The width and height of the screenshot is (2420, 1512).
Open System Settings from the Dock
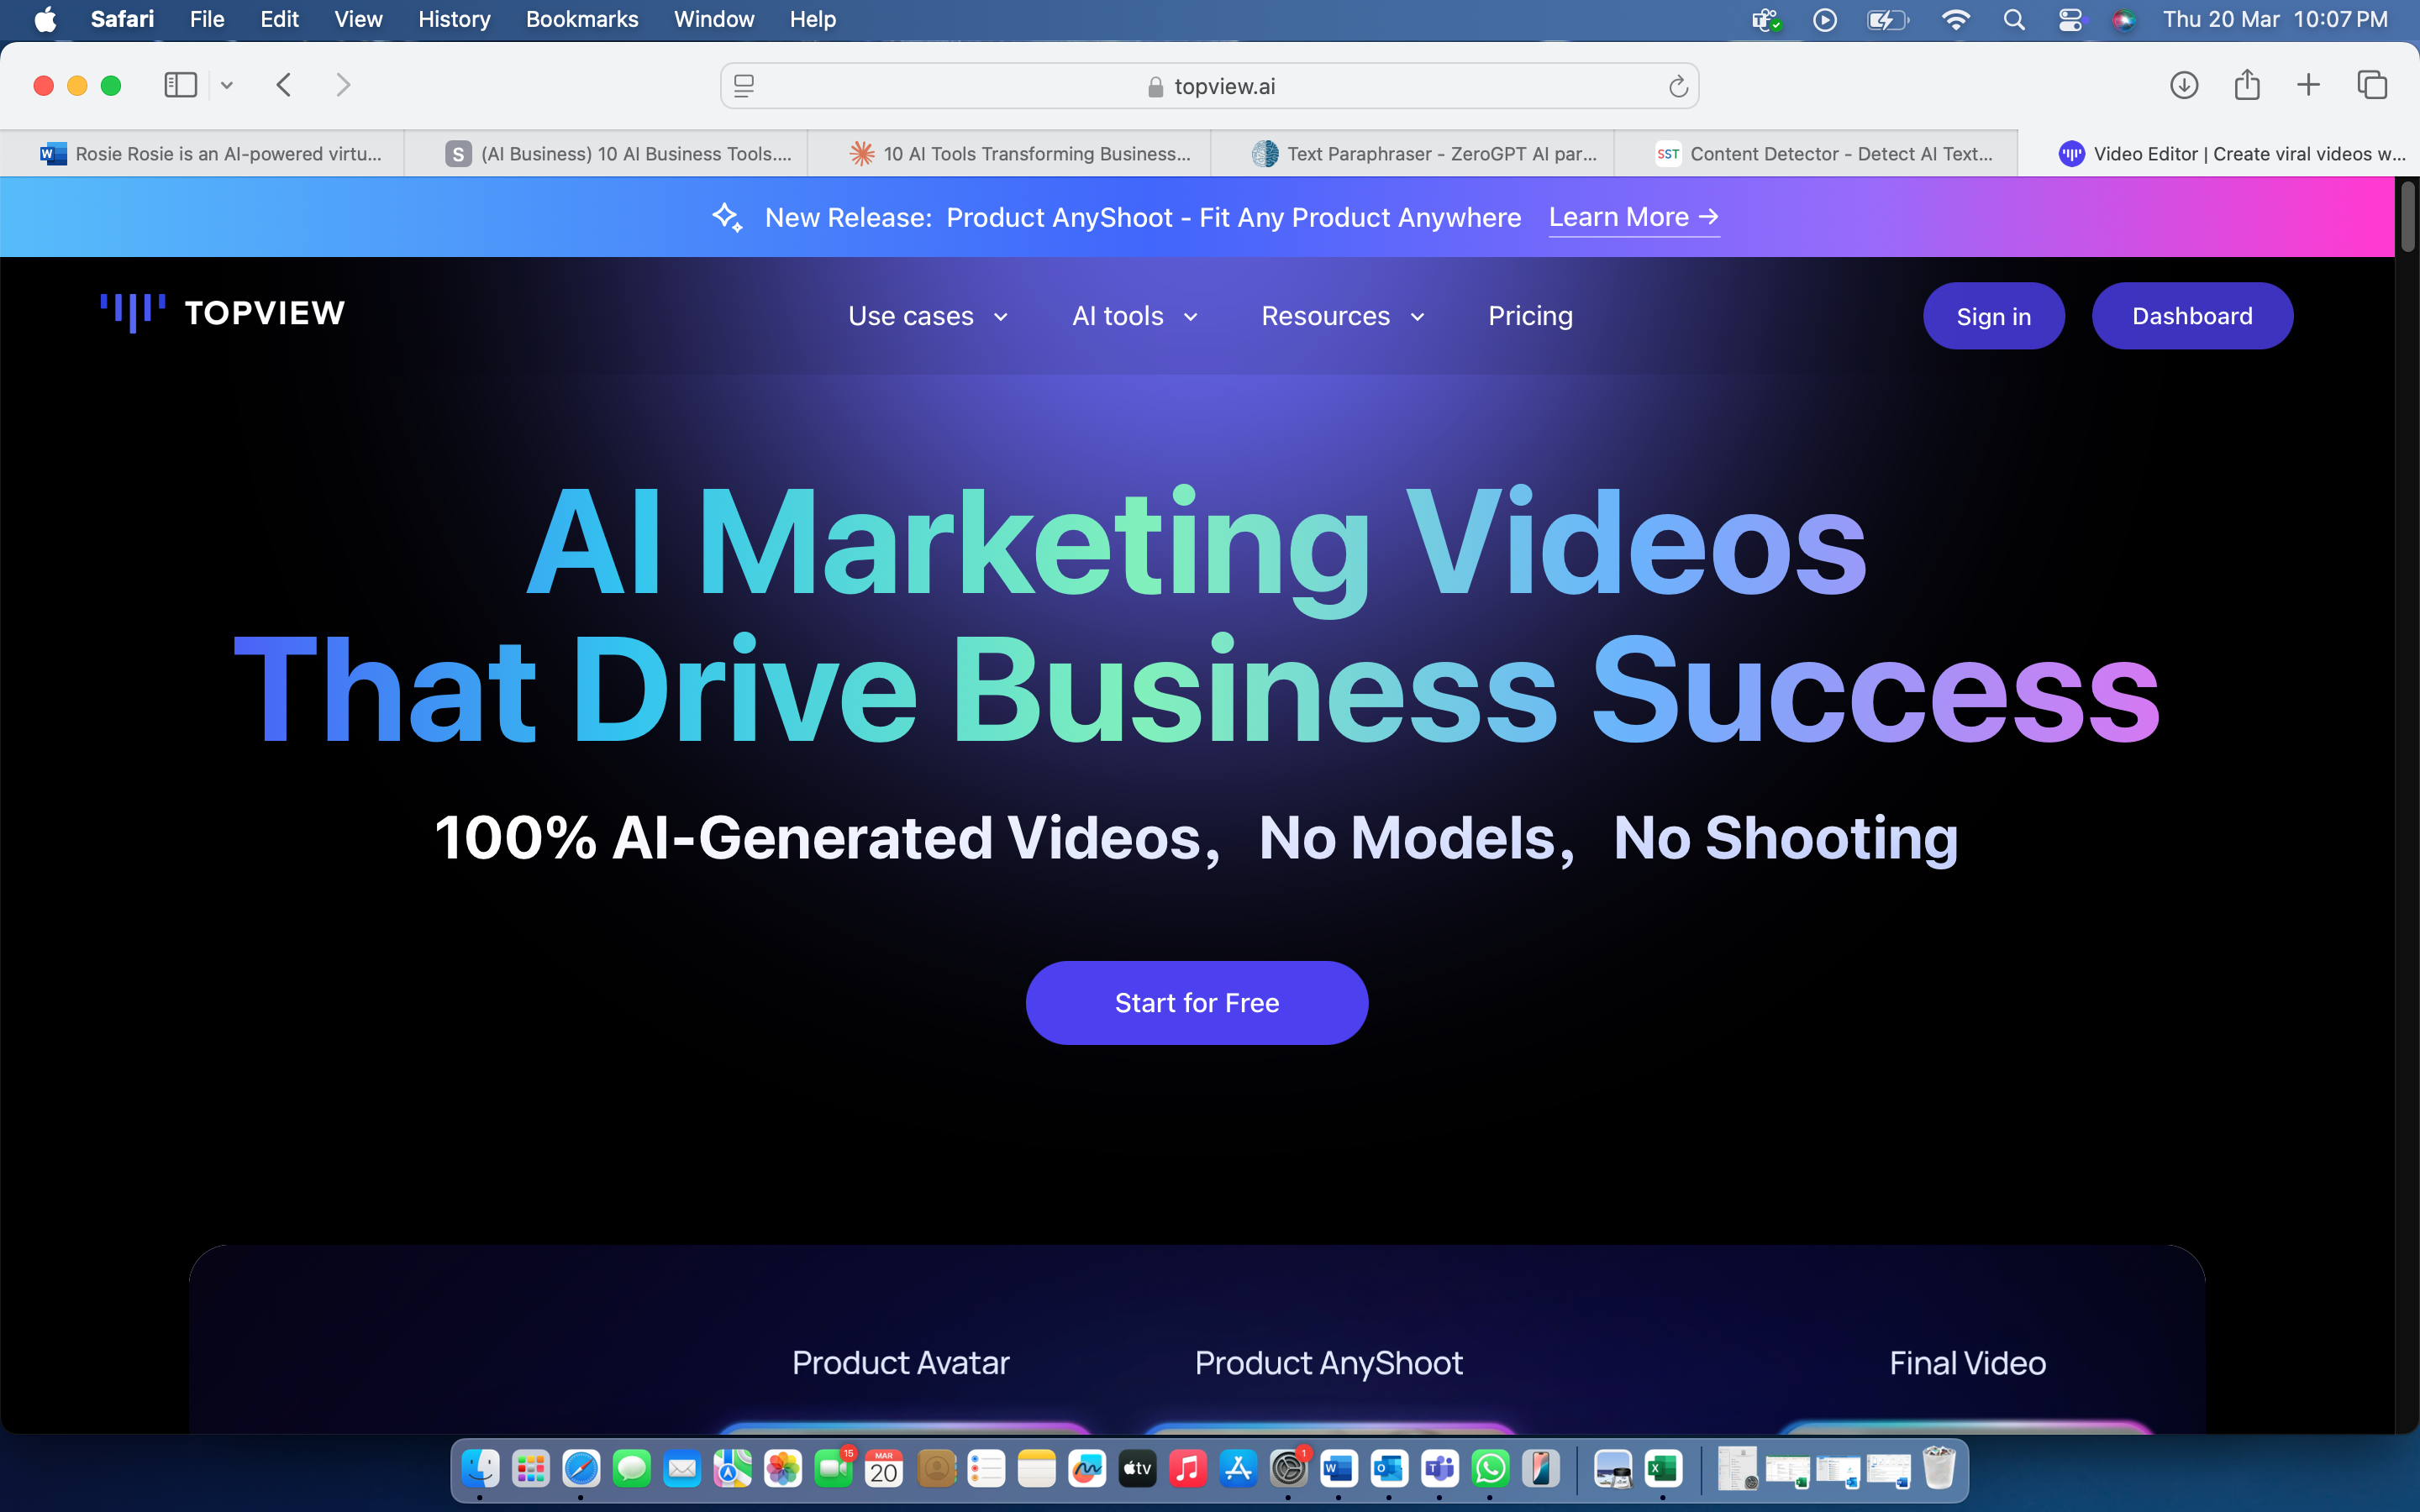coord(1288,1468)
